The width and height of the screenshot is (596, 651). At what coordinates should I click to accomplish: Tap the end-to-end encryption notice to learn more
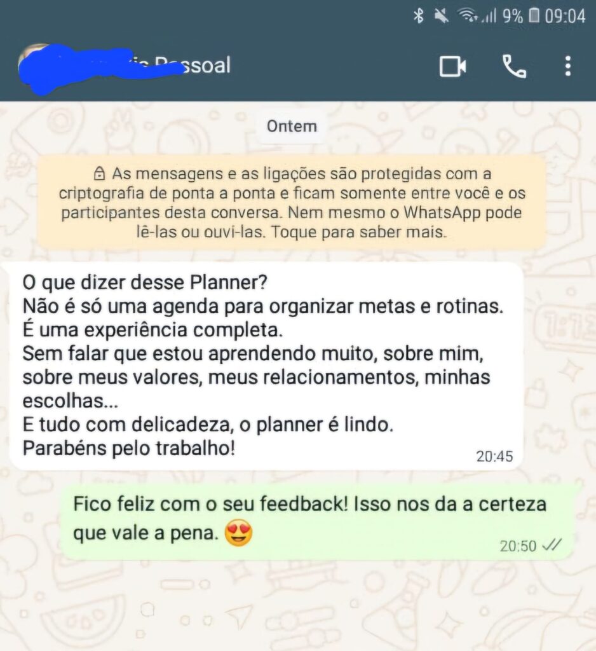pyautogui.click(x=292, y=202)
